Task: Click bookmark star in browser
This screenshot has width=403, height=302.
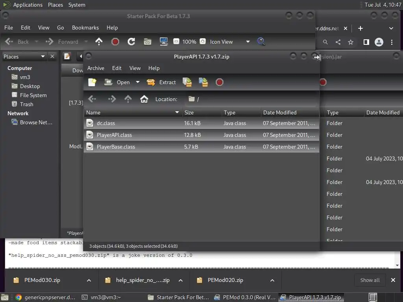Action: coord(351,42)
